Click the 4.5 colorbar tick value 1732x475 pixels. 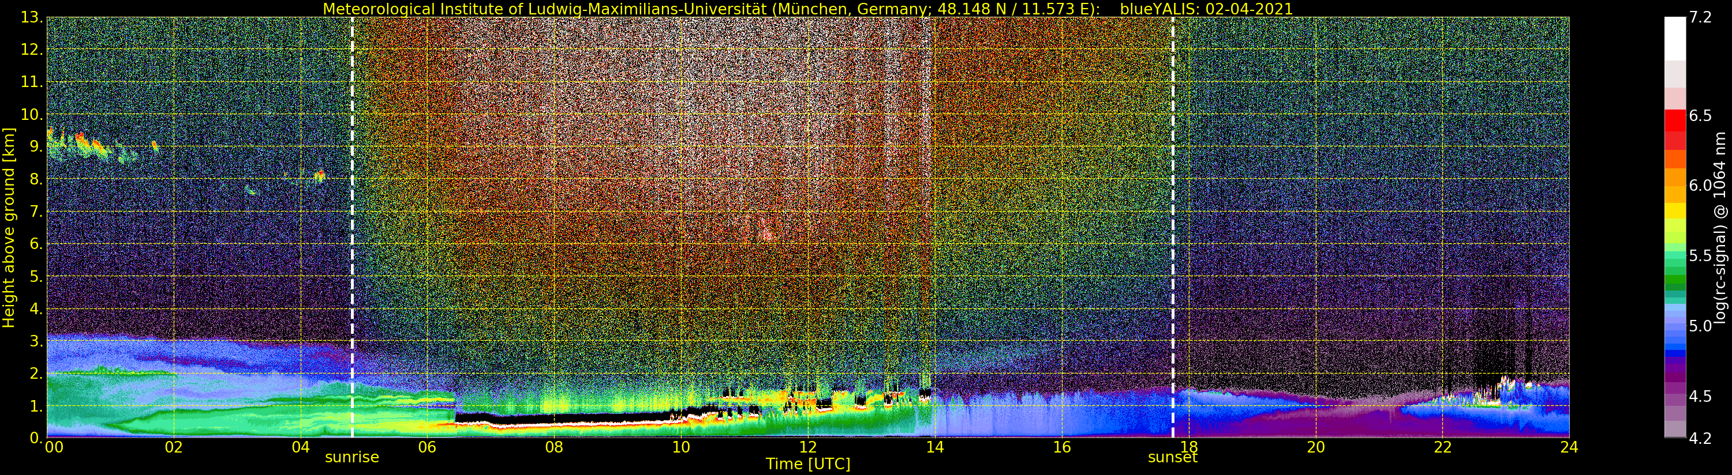pyautogui.click(x=1700, y=395)
